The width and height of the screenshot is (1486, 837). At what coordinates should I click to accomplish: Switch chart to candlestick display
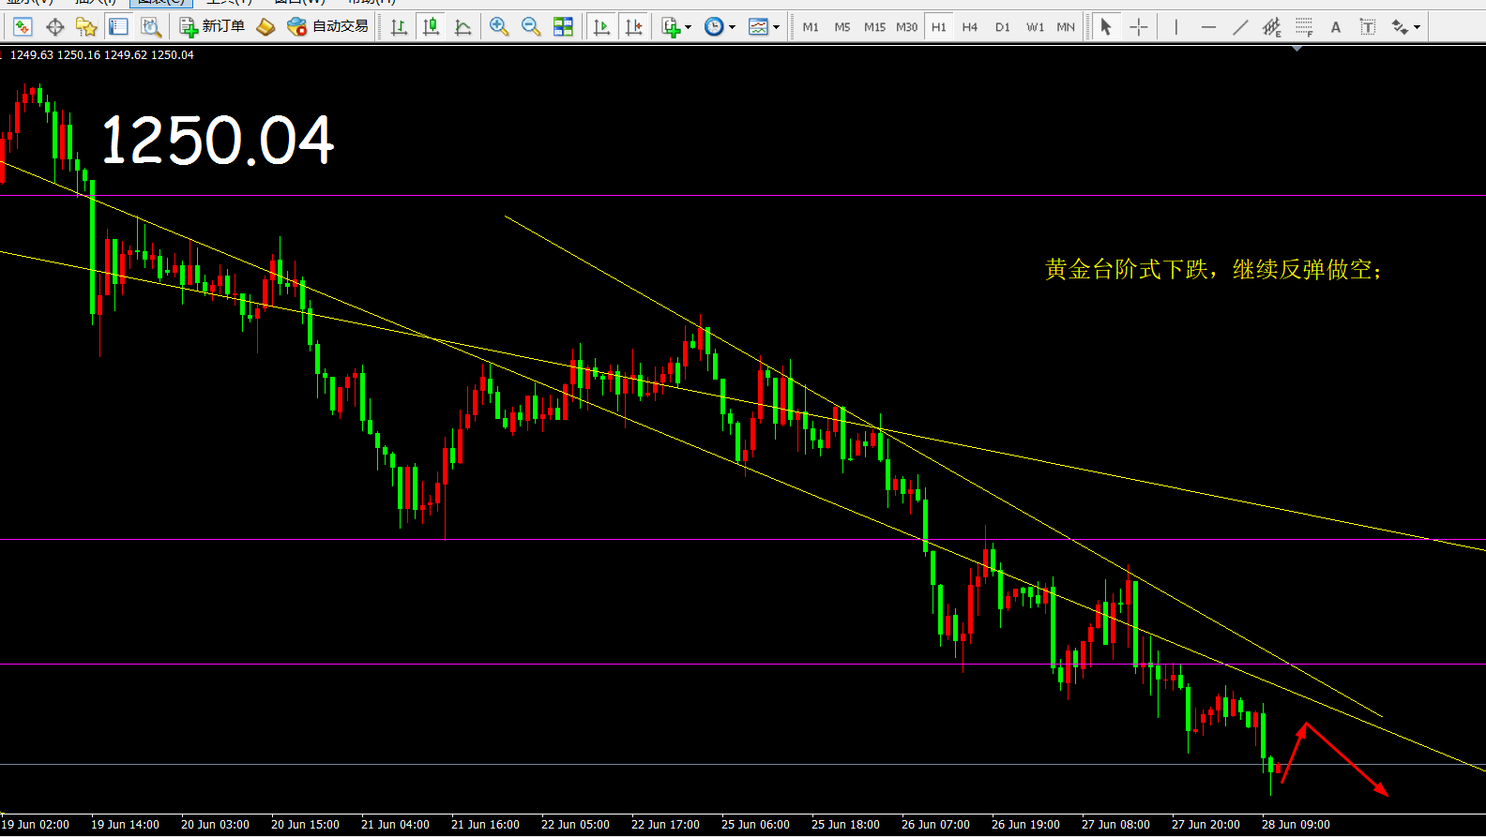pos(431,27)
